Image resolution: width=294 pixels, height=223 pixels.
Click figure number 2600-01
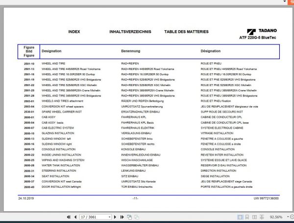[29, 117]
